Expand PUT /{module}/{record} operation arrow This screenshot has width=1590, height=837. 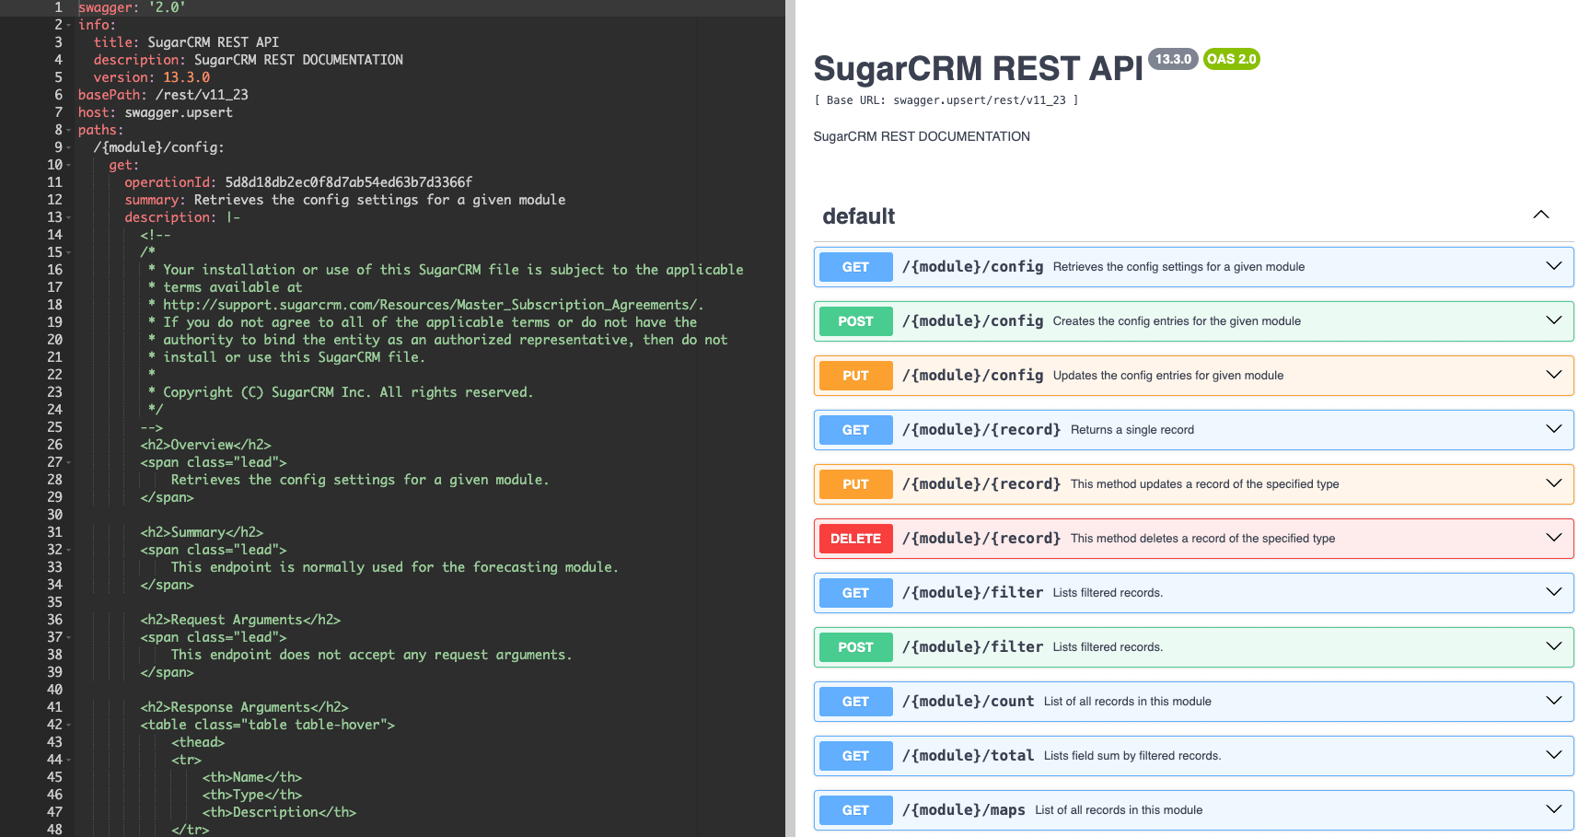pos(1554,483)
